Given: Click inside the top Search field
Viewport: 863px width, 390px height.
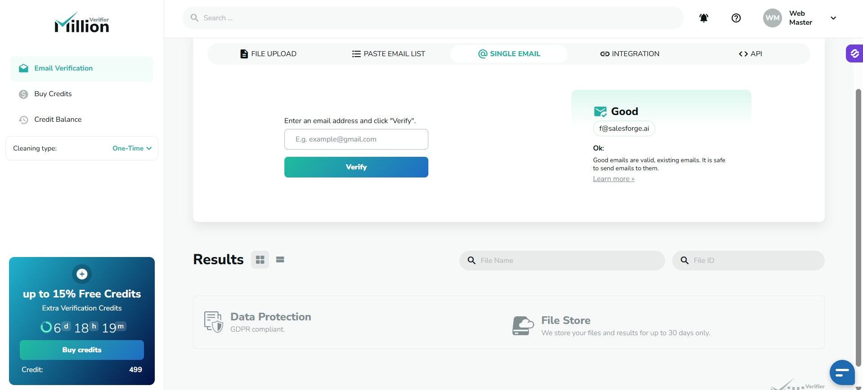Looking at the screenshot, I should [x=433, y=18].
